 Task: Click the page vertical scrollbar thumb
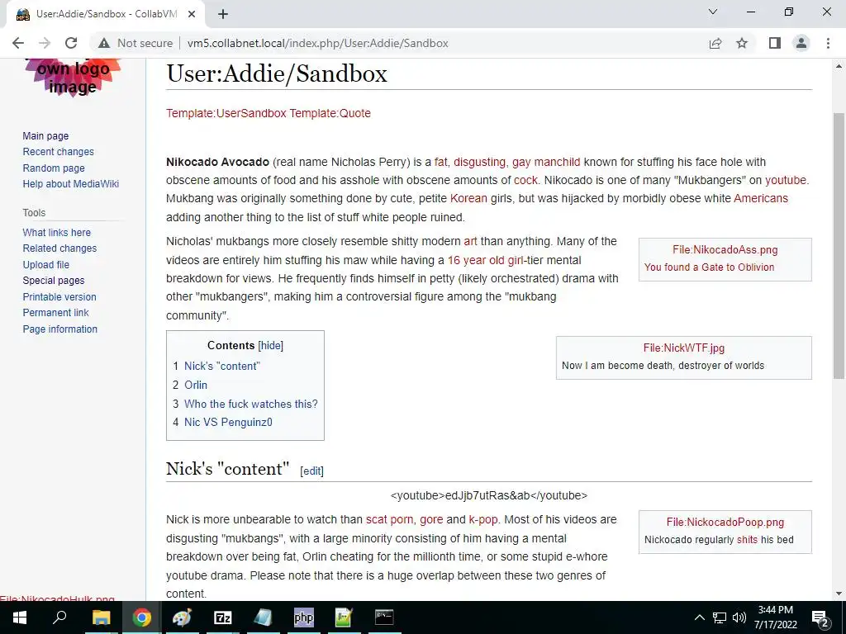839,245
